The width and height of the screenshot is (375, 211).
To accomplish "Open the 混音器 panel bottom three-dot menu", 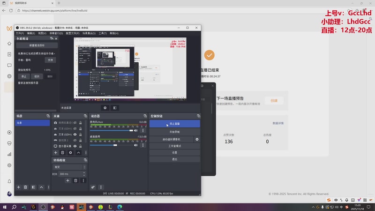I will 101,187.
